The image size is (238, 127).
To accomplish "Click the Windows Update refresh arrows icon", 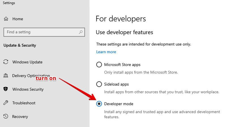I will pyautogui.click(x=6, y=62).
